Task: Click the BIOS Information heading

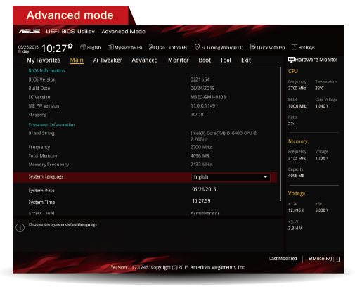Action: pyautogui.click(x=46, y=71)
